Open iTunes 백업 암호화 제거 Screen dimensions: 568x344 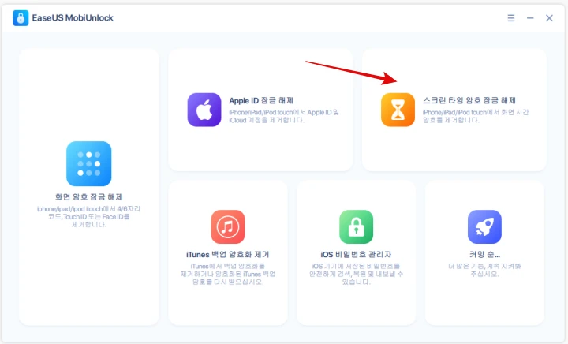(228, 255)
